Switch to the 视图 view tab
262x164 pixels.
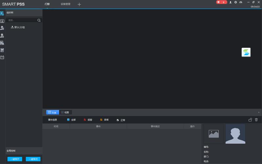point(65,113)
